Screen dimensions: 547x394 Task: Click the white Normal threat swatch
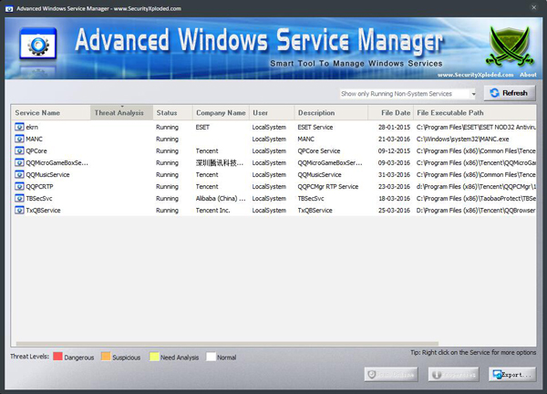coord(212,357)
